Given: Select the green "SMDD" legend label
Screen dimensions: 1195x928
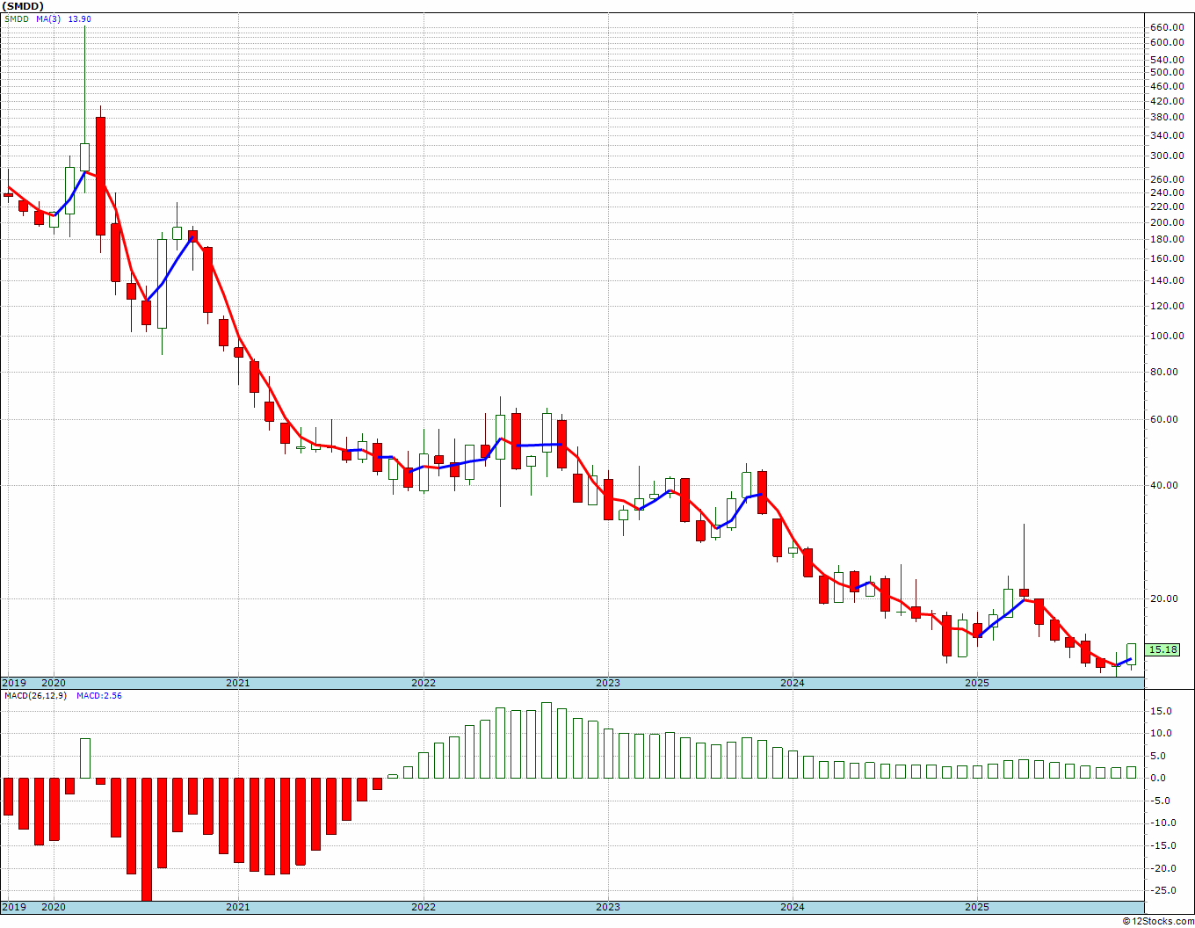Looking at the screenshot, I should click(x=16, y=19).
